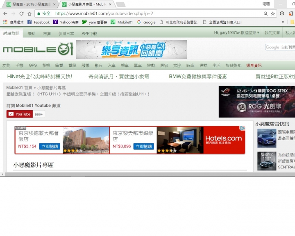Open the 影音 category menu
The width and height of the screenshot is (295, 236).
click(98, 65)
